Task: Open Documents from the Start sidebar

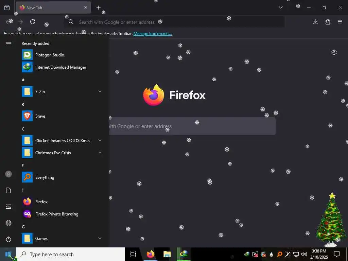Action: [x=8, y=190]
